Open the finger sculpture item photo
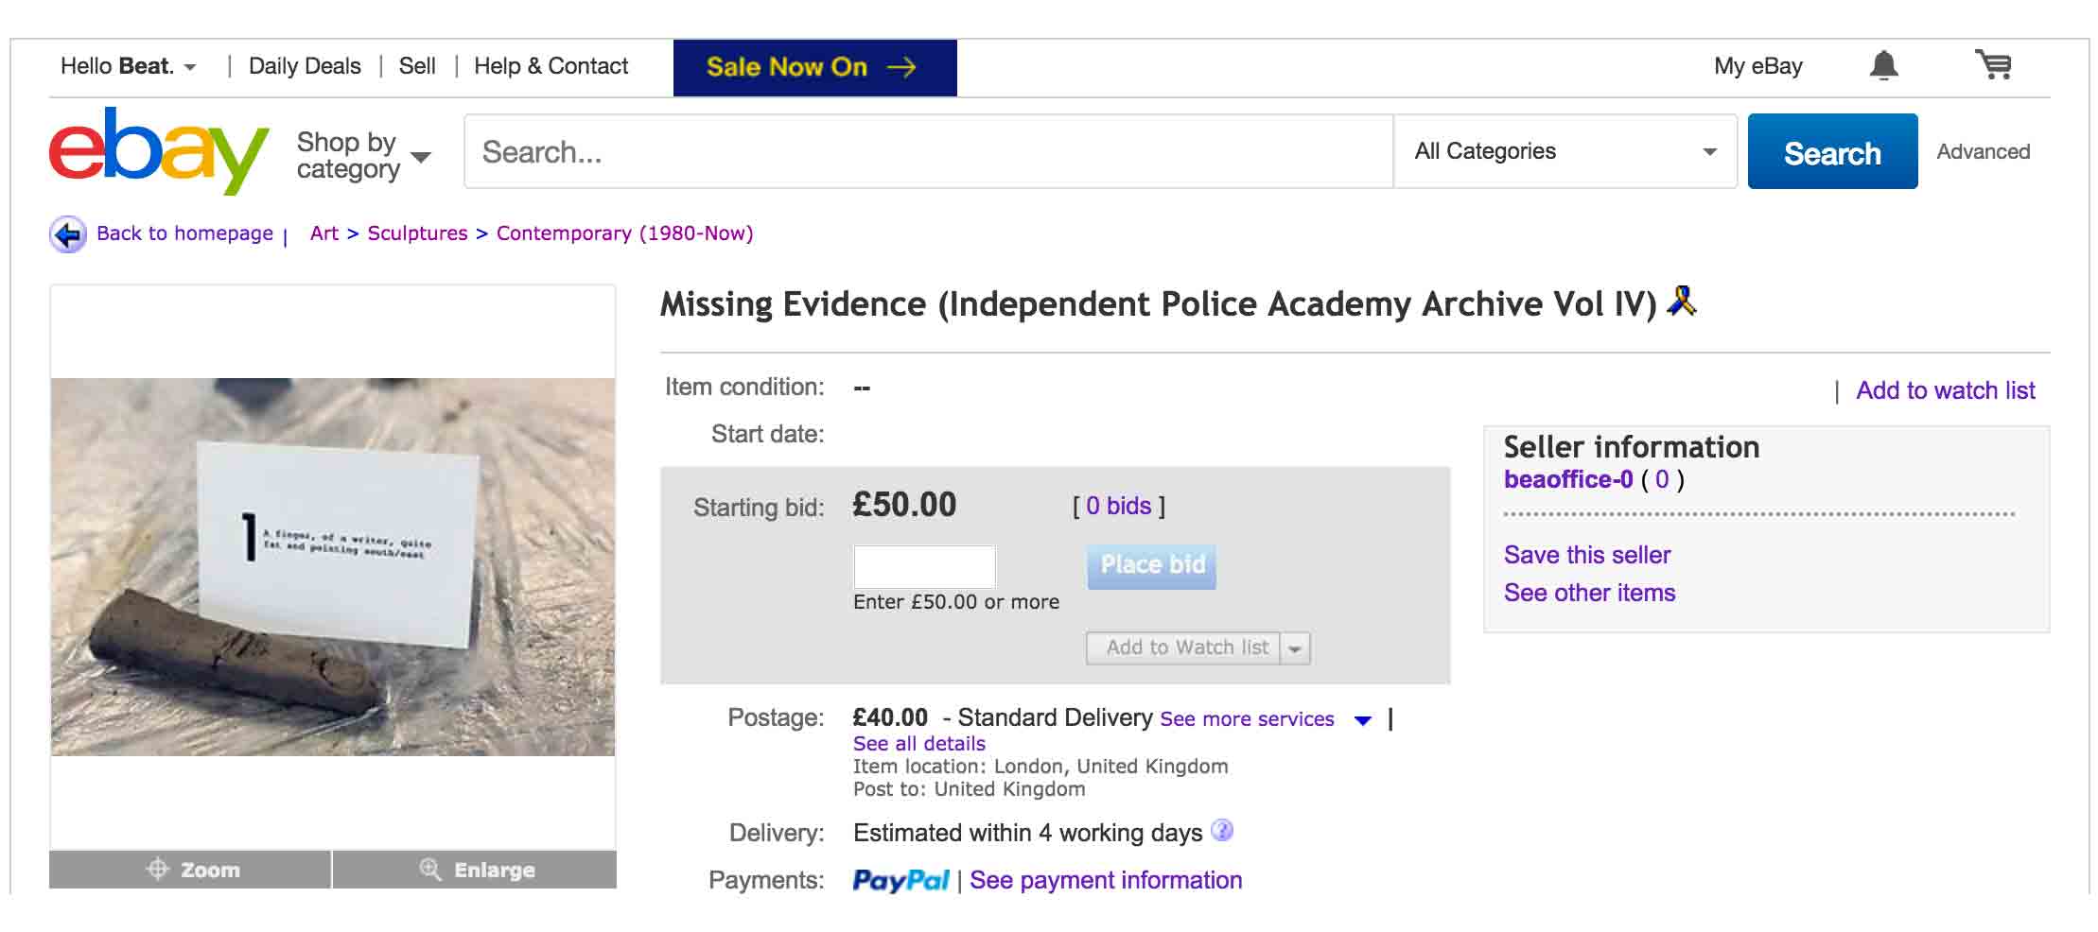 (333, 566)
